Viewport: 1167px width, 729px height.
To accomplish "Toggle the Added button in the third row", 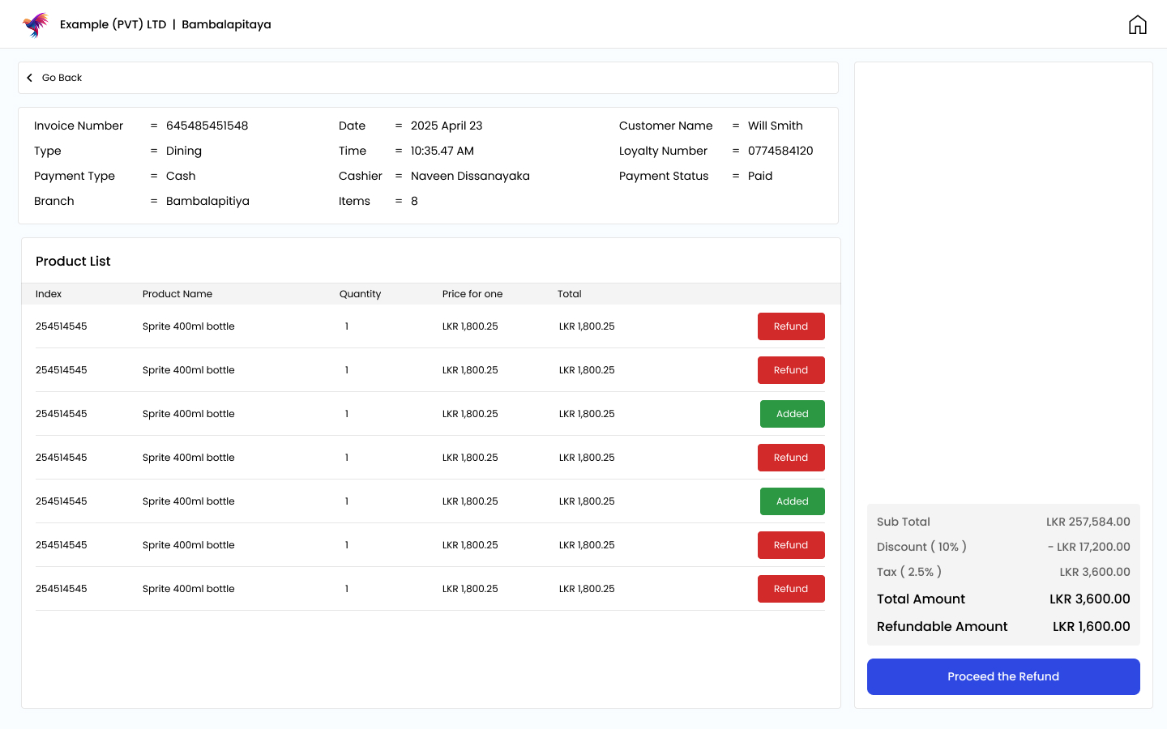I will 792,414.
